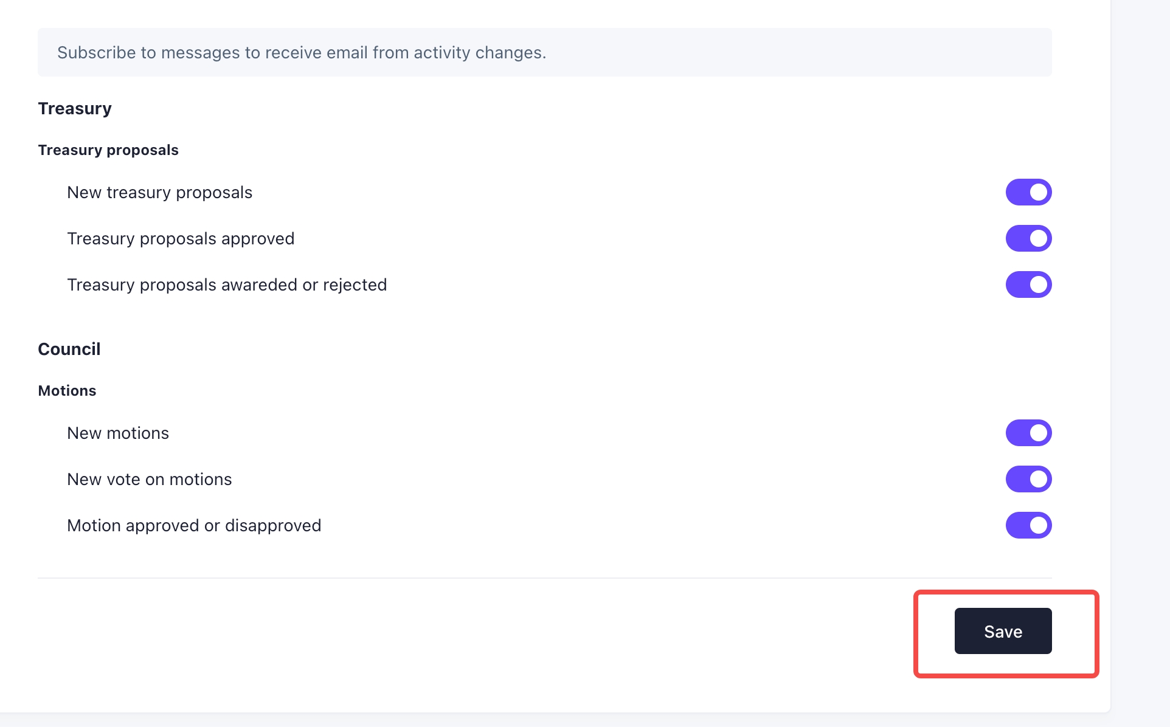
Task: Select the Council section heading
Action: 69,349
